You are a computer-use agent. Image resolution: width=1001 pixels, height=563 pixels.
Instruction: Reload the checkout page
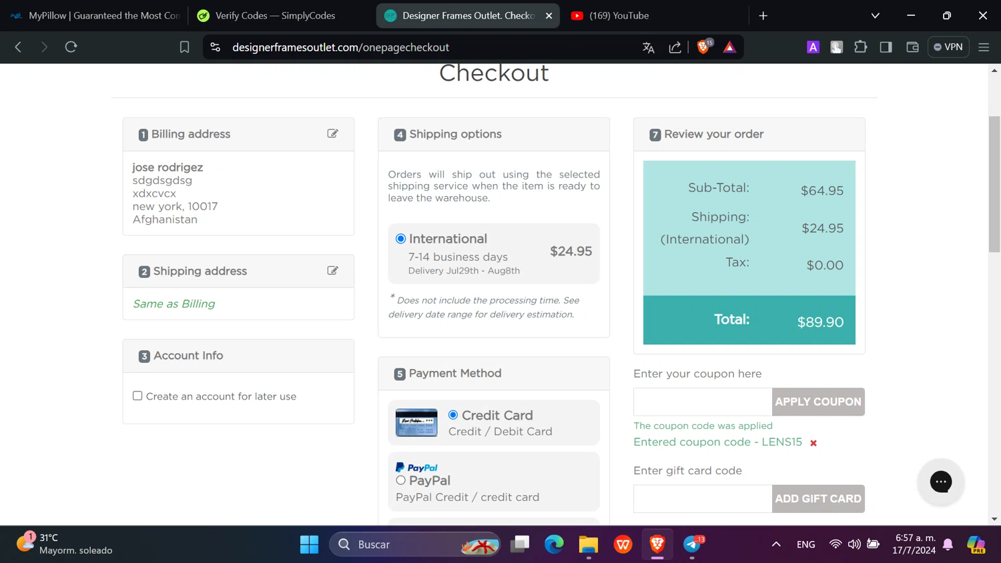click(71, 47)
